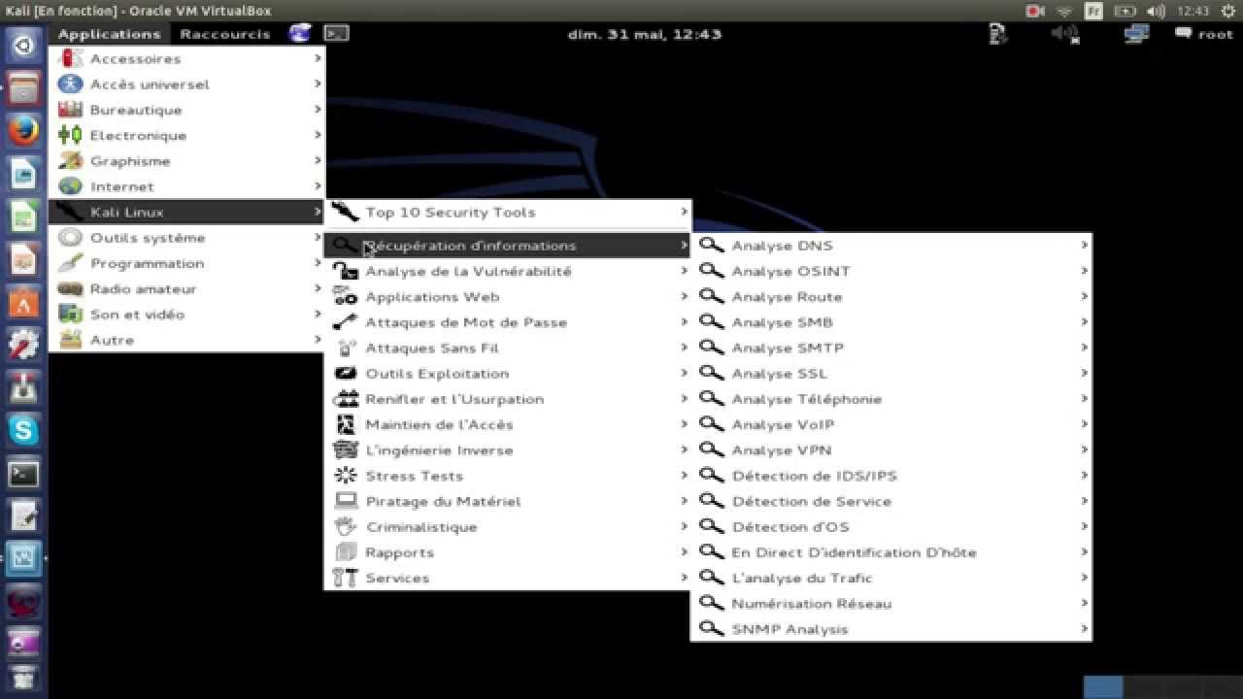The height and width of the screenshot is (699, 1243).
Task: Click Maintien de l'Accès icon
Action: (x=346, y=424)
